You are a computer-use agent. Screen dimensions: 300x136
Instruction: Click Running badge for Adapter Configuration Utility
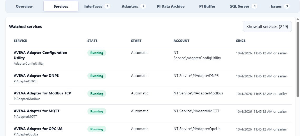97,53
